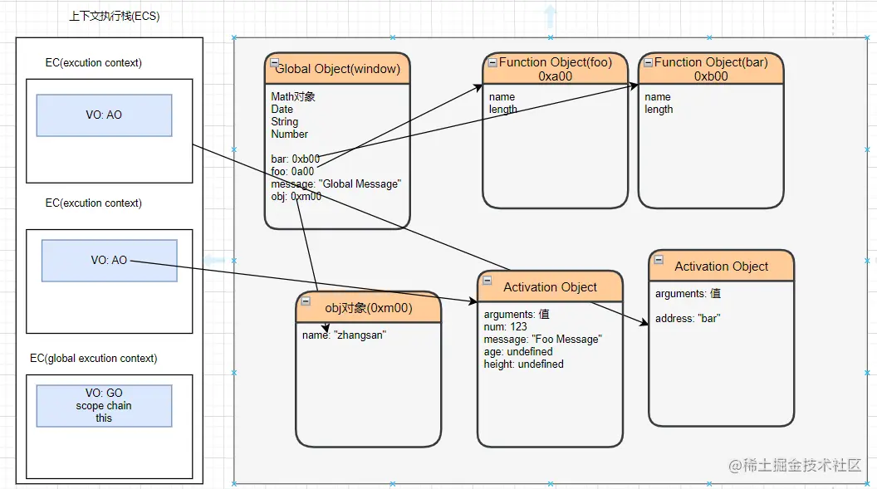Click the message: "Global Message" line
This screenshot has height=489, width=877.
[x=336, y=183]
